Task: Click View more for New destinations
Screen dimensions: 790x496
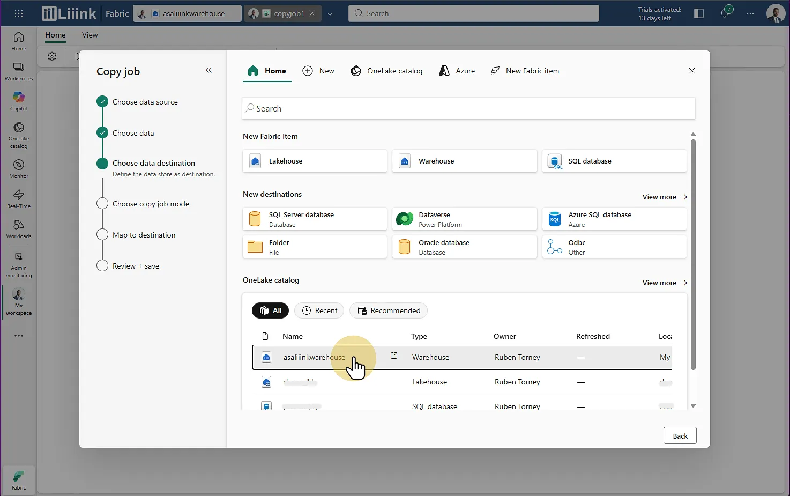Action: coord(665,197)
